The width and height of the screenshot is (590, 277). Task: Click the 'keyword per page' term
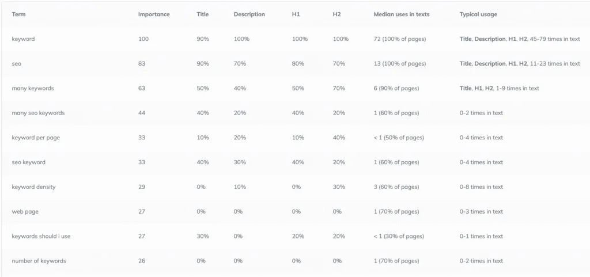(x=36, y=138)
